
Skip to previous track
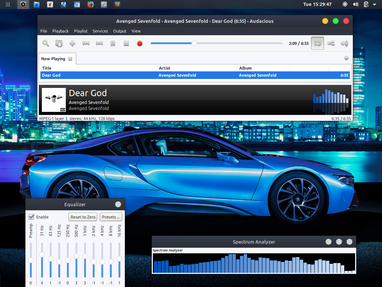click(x=86, y=43)
